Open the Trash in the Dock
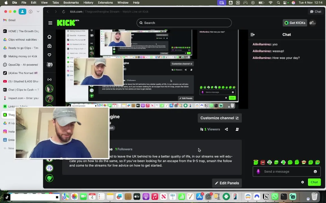 [x=314, y=196]
